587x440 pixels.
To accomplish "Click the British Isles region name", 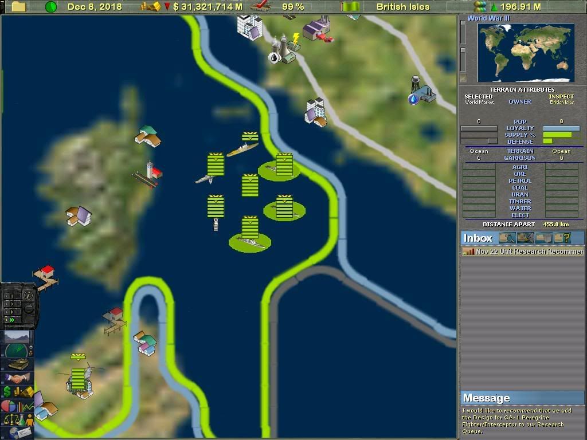I will tap(403, 7).
